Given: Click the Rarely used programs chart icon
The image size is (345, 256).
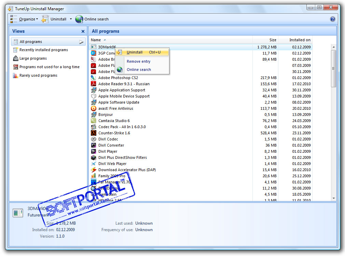Looking at the screenshot, I should (15, 76).
